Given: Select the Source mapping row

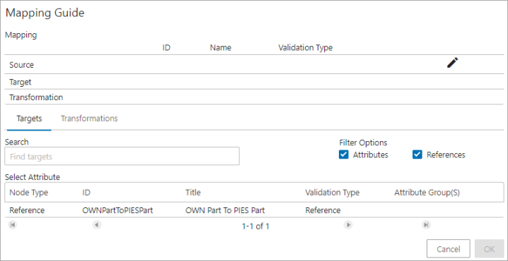Looking at the screenshot, I should coord(254,65).
